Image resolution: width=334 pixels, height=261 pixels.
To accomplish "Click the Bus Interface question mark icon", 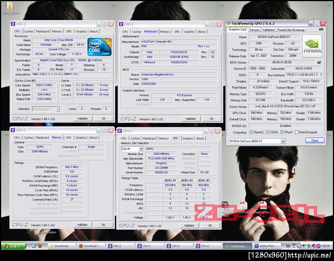I will click(321, 75).
